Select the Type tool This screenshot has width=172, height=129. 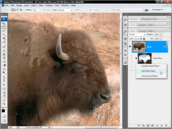pyautogui.click(x=4, y=81)
